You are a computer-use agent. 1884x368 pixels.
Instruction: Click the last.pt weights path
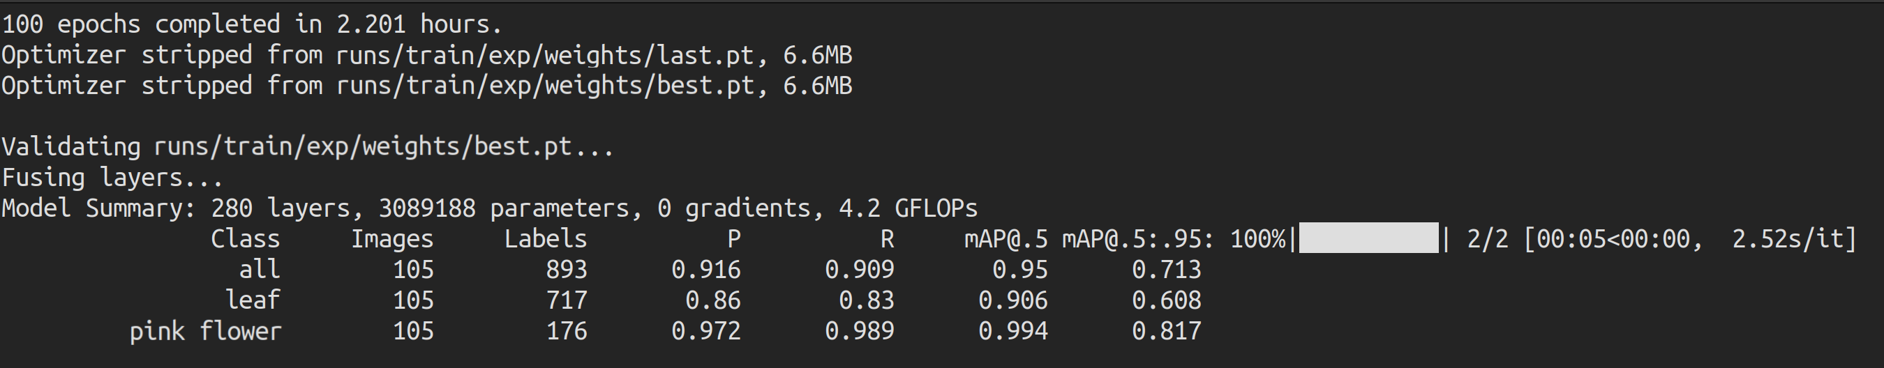[546, 56]
